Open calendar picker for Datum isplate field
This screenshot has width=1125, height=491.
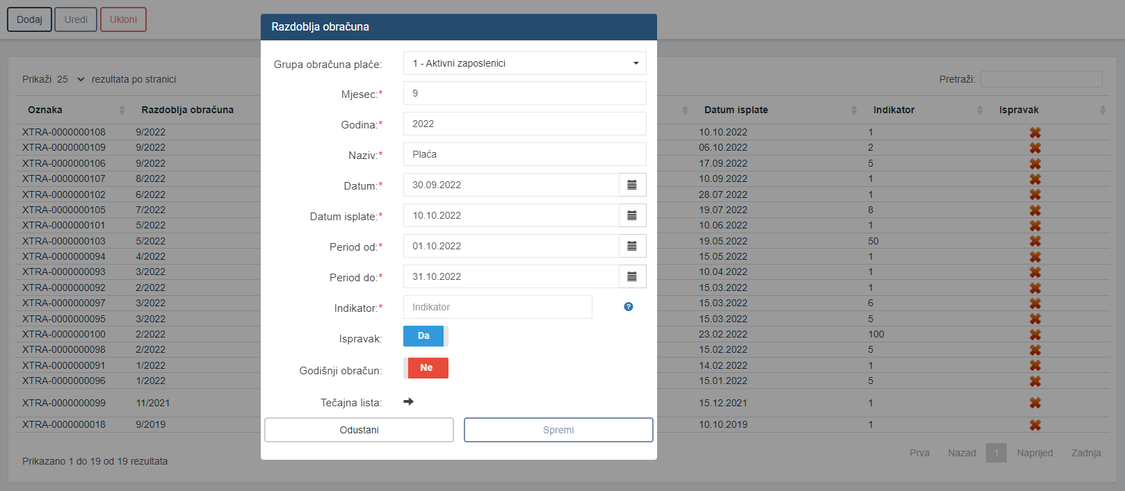pyautogui.click(x=632, y=215)
